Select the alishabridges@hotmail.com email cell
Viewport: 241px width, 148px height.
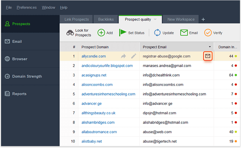point(176,123)
